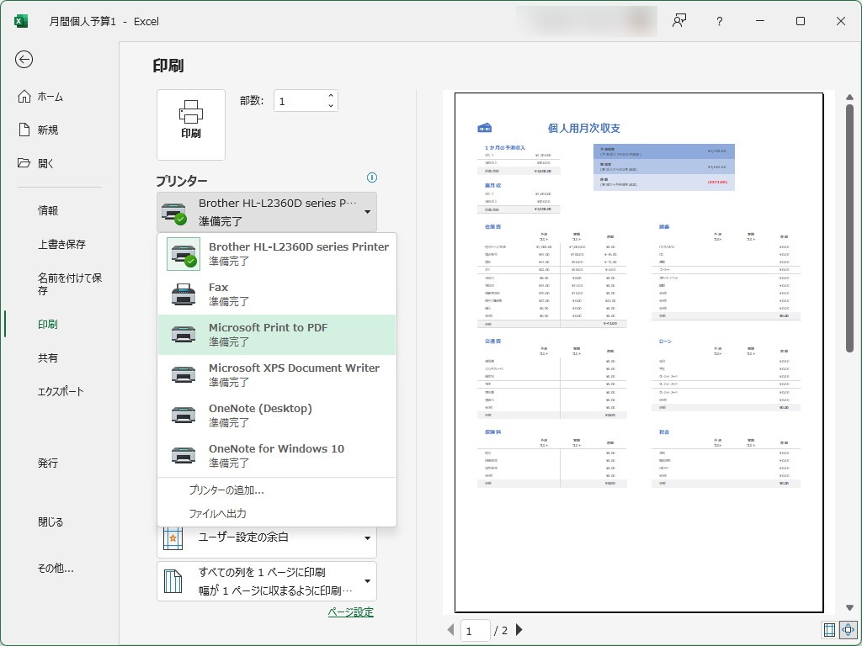Click the info icon beside プリンター
The image size is (862, 646).
pos(372,177)
